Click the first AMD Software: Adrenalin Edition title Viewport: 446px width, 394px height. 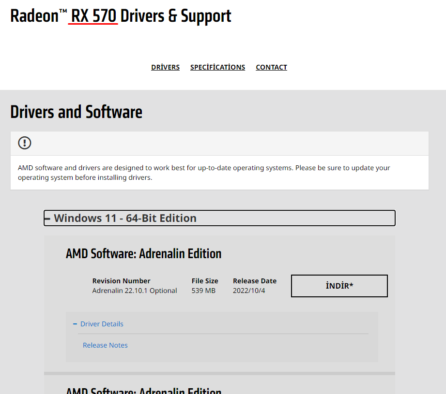click(x=144, y=253)
